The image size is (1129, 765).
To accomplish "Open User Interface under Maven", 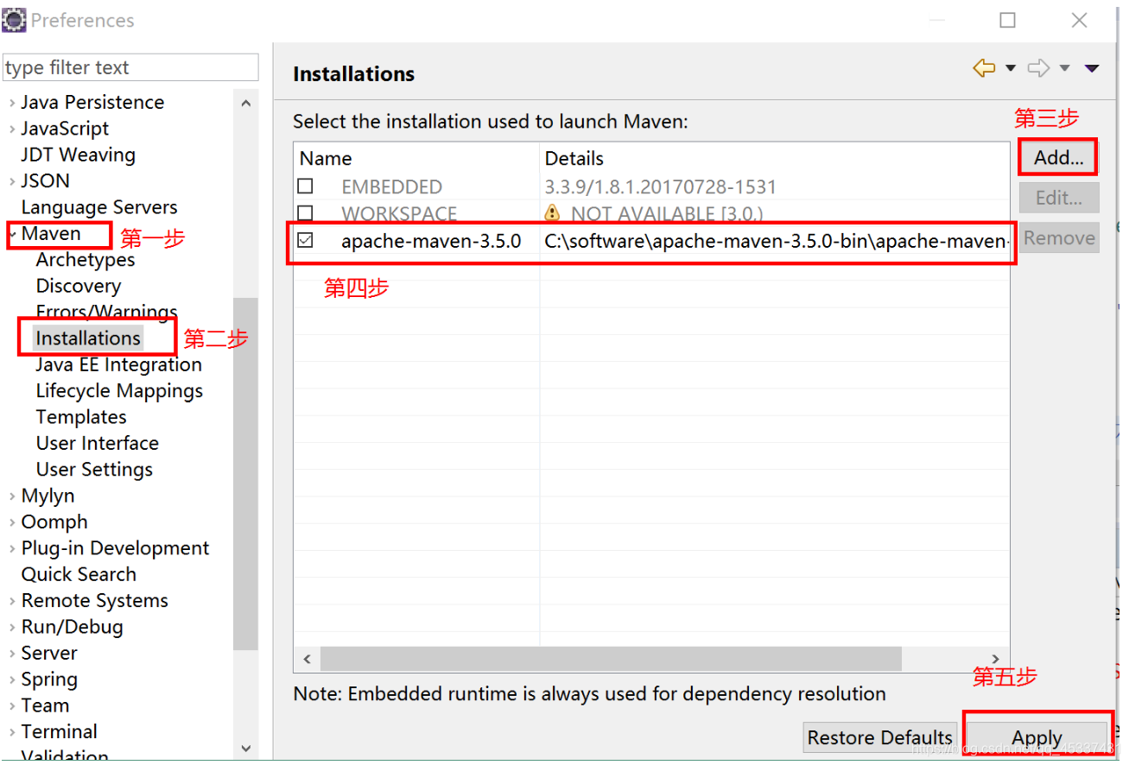I will 98,443.
